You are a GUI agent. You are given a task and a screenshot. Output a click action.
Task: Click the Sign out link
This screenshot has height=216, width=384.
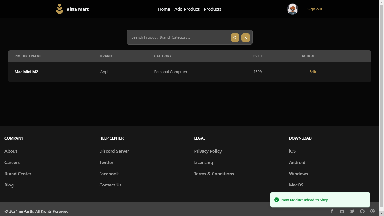(x=315, y=9)
